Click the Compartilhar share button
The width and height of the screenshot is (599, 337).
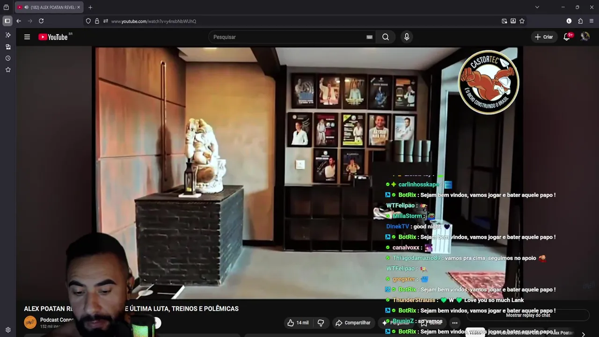(353, 322)
